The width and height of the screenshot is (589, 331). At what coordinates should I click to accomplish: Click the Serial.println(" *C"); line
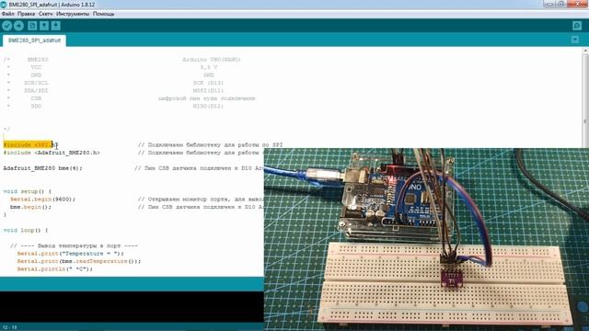tap(55, 269)
